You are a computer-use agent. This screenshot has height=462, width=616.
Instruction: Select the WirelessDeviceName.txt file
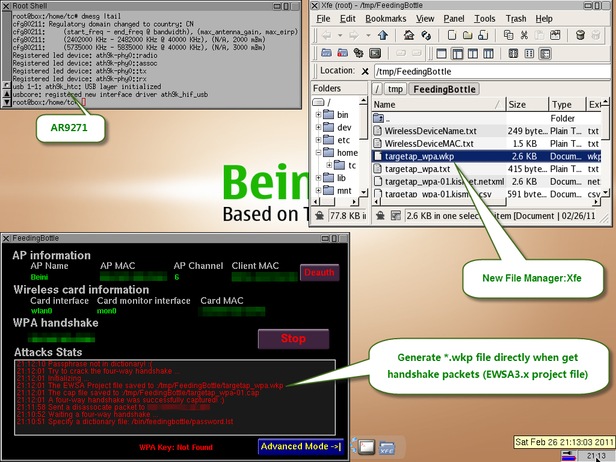[x=431, y=131]
